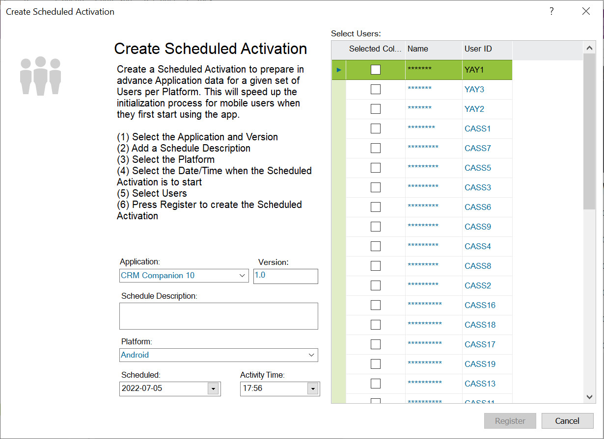
Task: Click the row selector arrow beside YAY1
Action: tap(339, 69)
